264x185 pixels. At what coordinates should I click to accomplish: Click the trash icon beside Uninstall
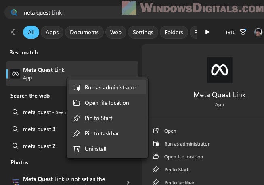77,149
